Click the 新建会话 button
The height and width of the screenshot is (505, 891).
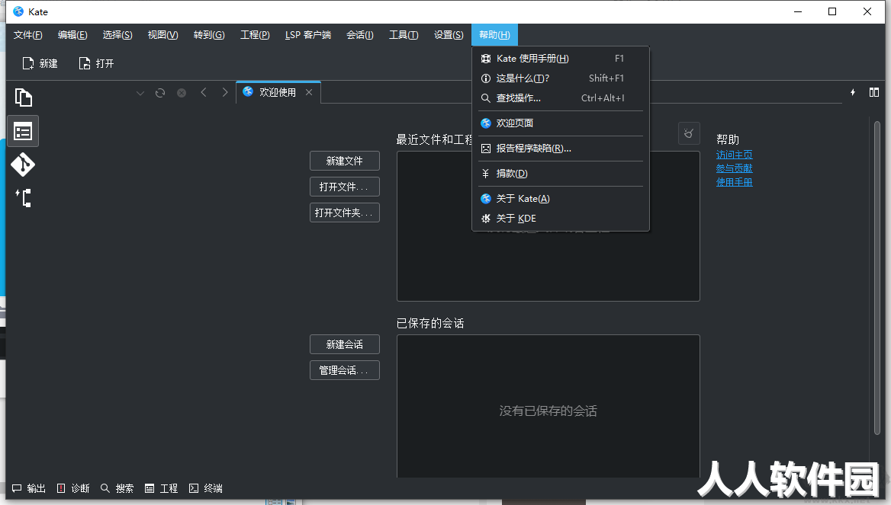pos(344,344)
